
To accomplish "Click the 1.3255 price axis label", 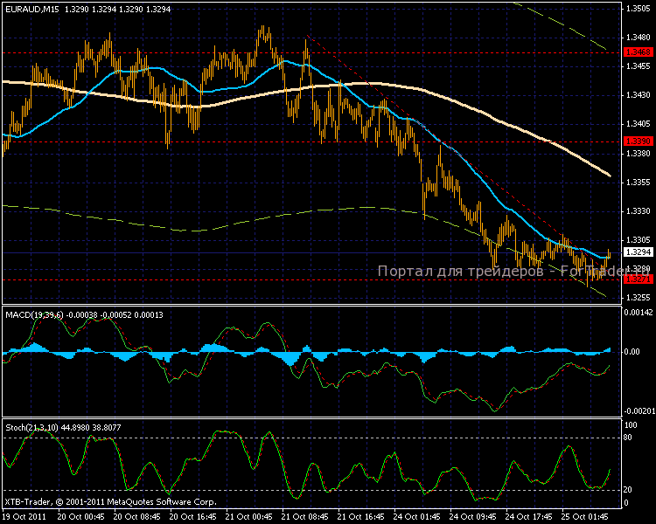I will tap(637, 298).
